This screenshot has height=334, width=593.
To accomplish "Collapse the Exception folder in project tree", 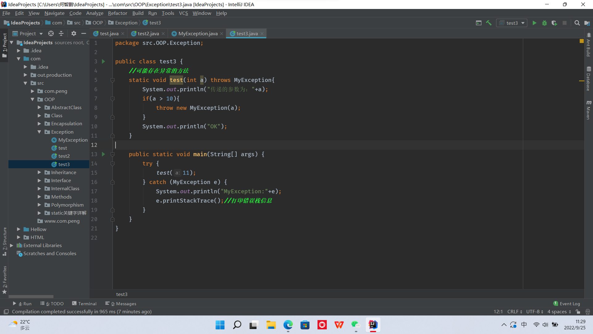I will tap(39, 132).
